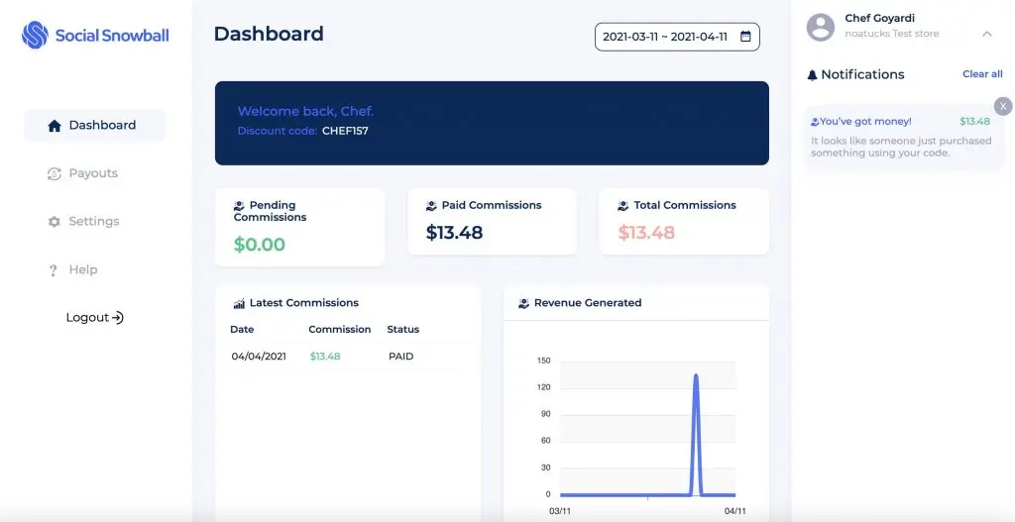The width and height of the screenshot is (1015, 522).
Task: Click the calendar icon in date field
Action: coord(745,37)
